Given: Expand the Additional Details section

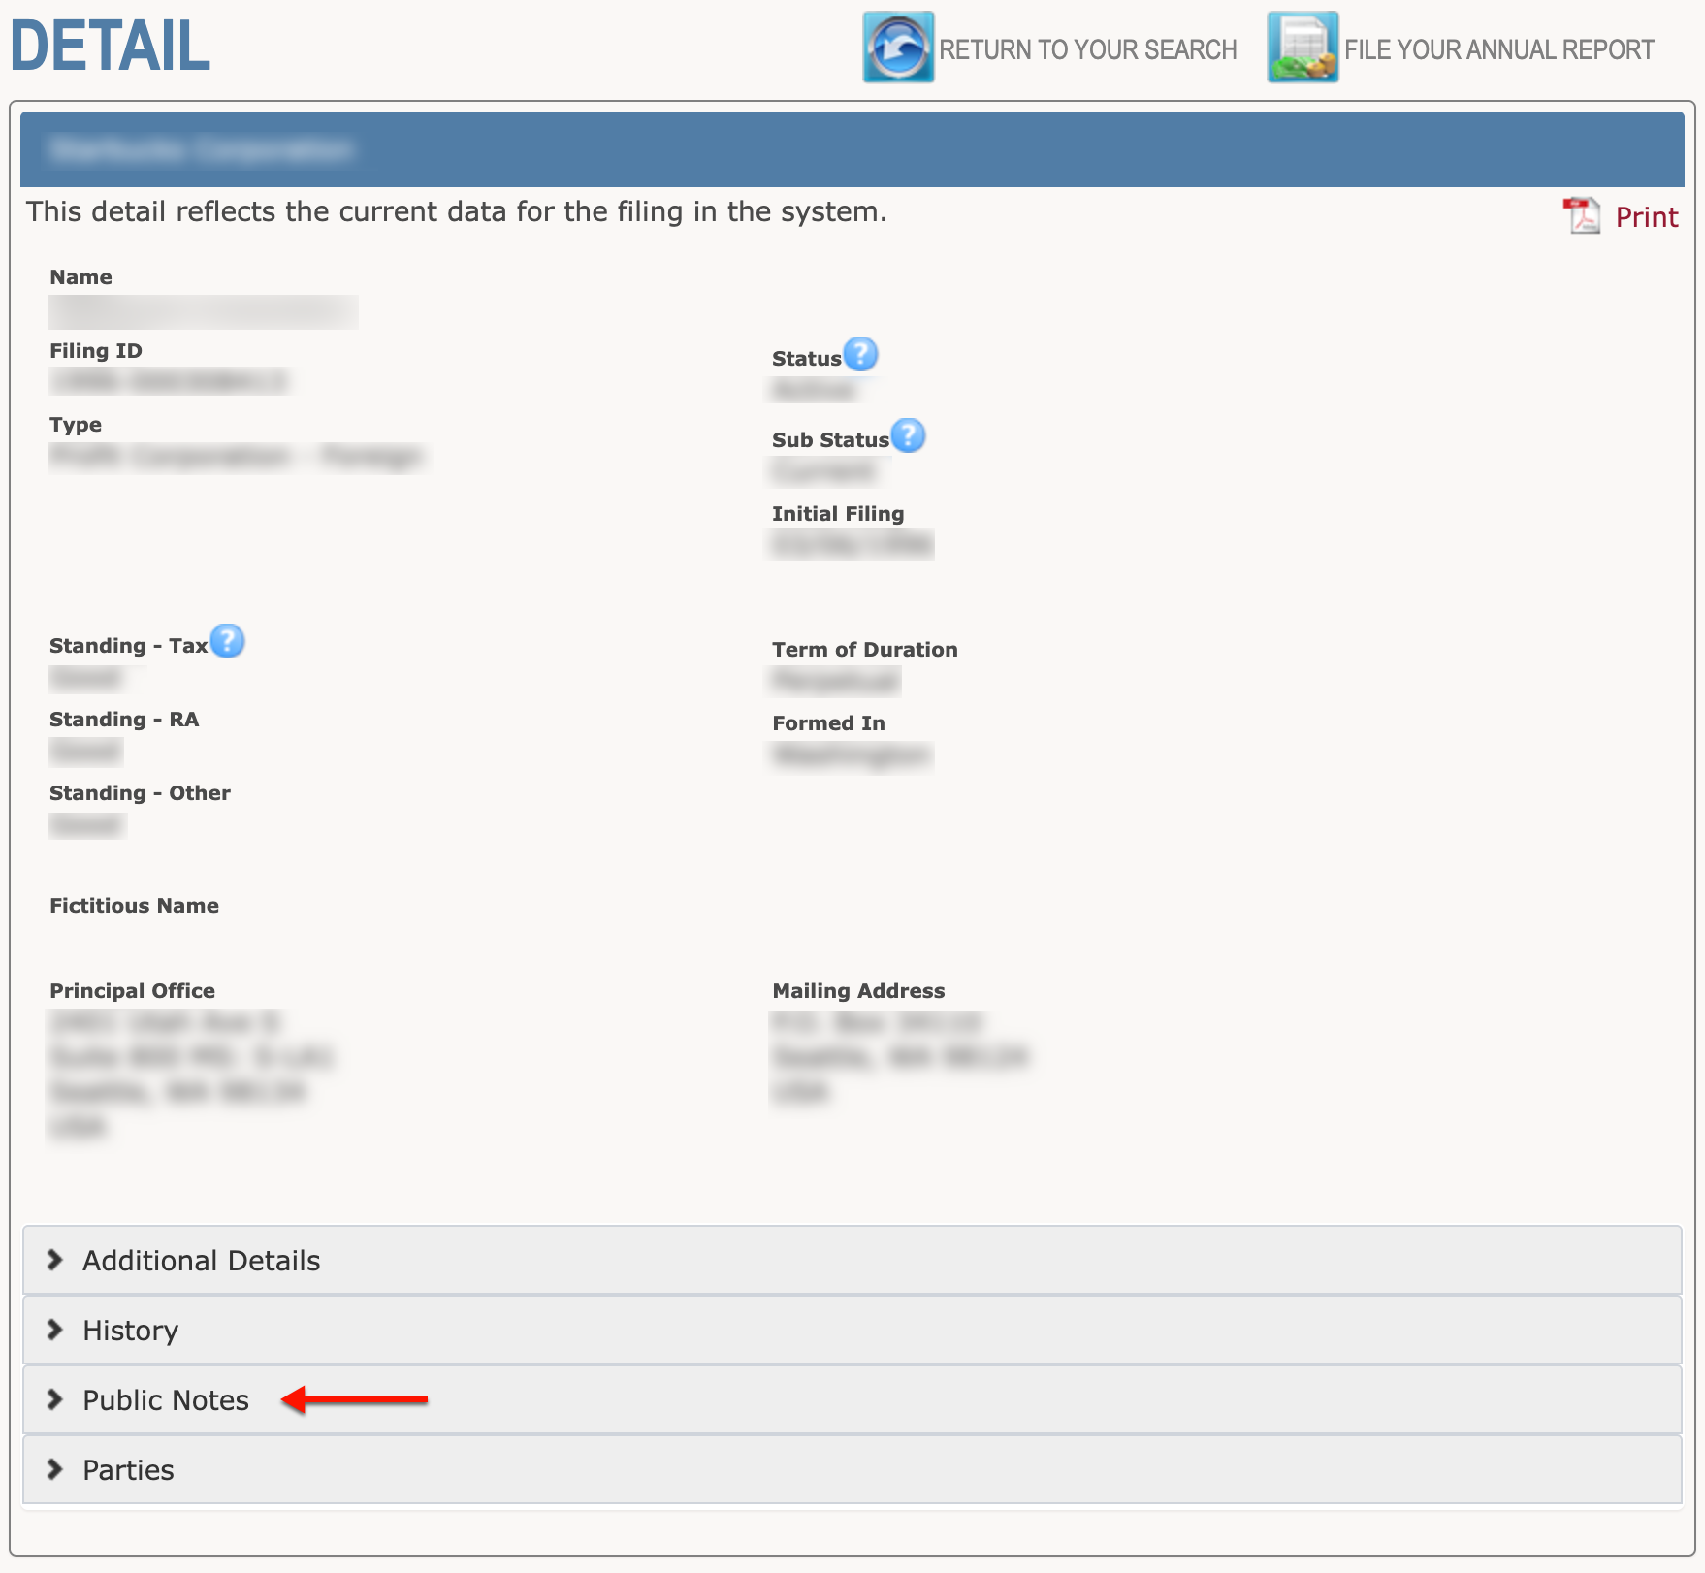Looking at the screenshot, I should click(852, 1261).
